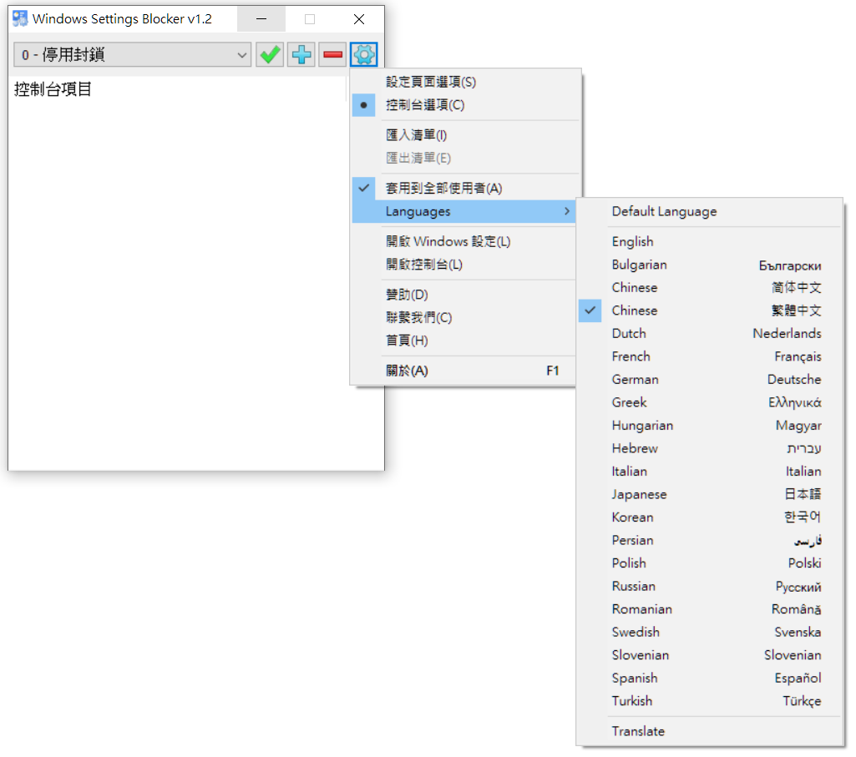Viewport: 856px width, 757px height.
Task: Open the 0 - 停用封鎖 mode dropdown
Action: point(129,54)
